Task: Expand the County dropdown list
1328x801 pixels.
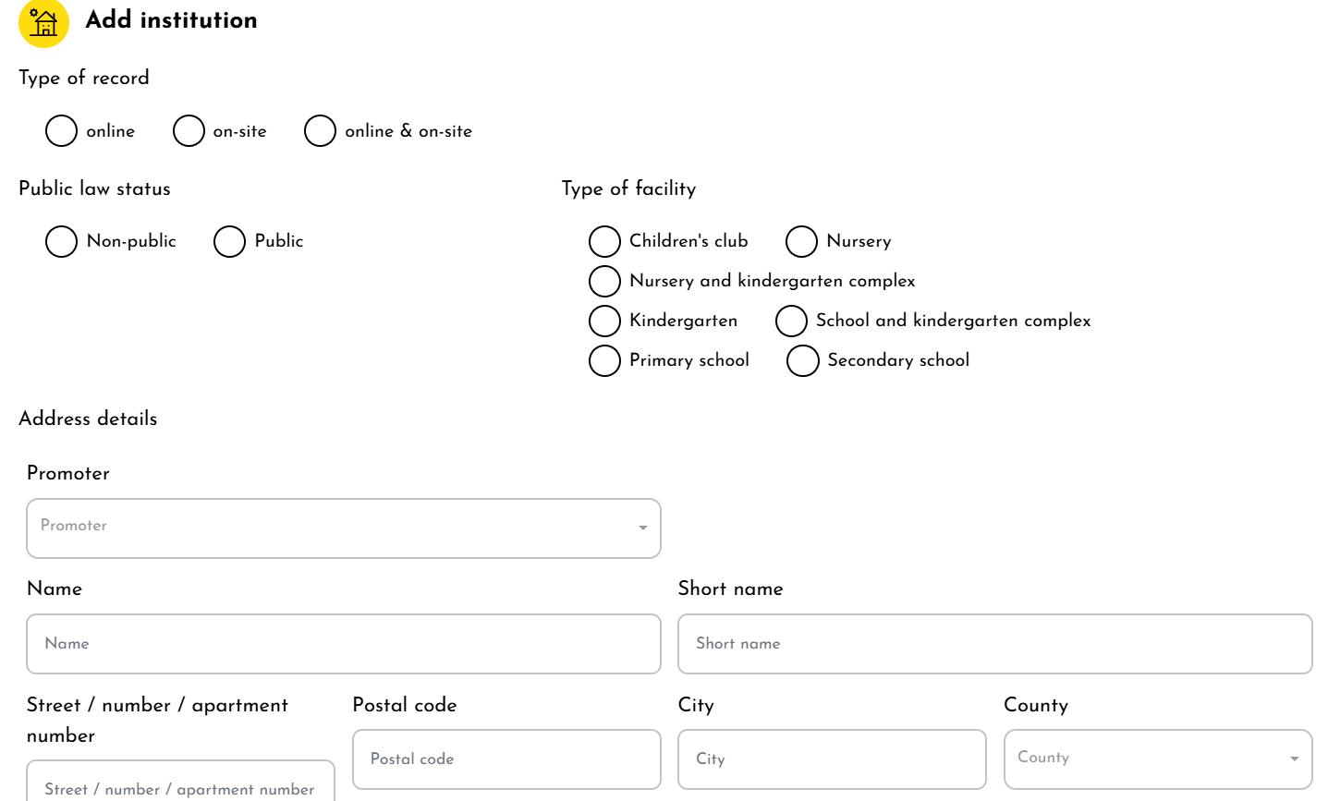Action: tap(1157, 759)
